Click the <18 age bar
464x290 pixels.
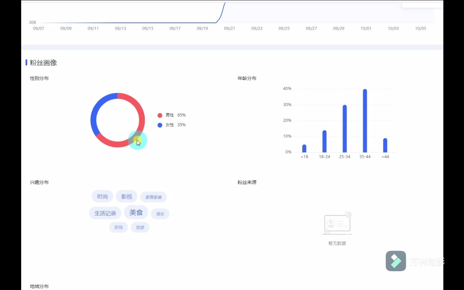point(304,149)
